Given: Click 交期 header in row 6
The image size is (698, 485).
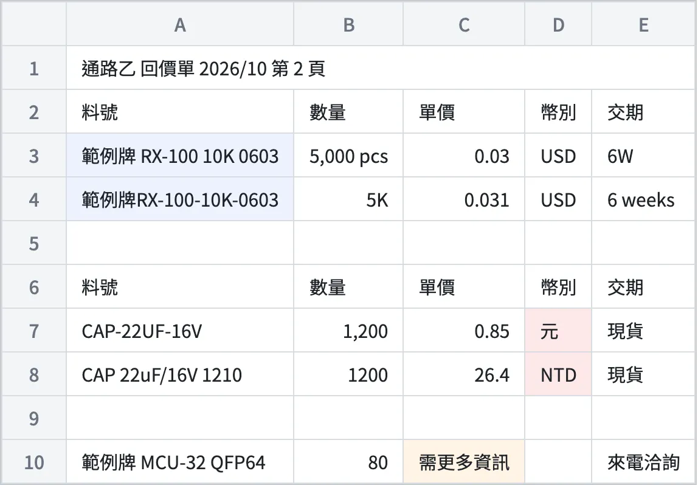Looking at the screenshot, I should pos(644,286).
